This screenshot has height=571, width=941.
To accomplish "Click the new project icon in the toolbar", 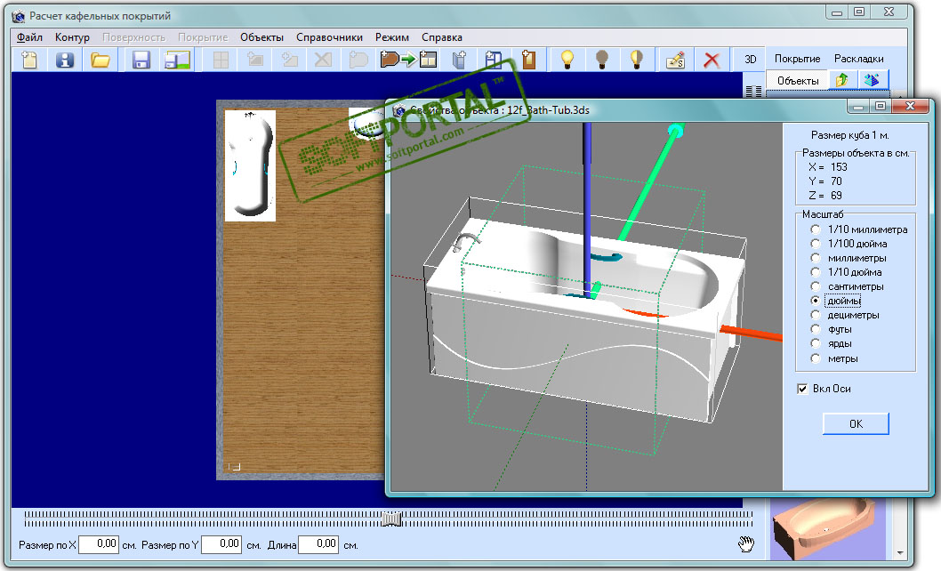I will [x=29, y=60].
